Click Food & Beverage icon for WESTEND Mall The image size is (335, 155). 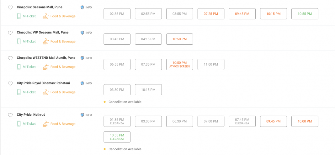pyautogui.click(x=46, y=67)
